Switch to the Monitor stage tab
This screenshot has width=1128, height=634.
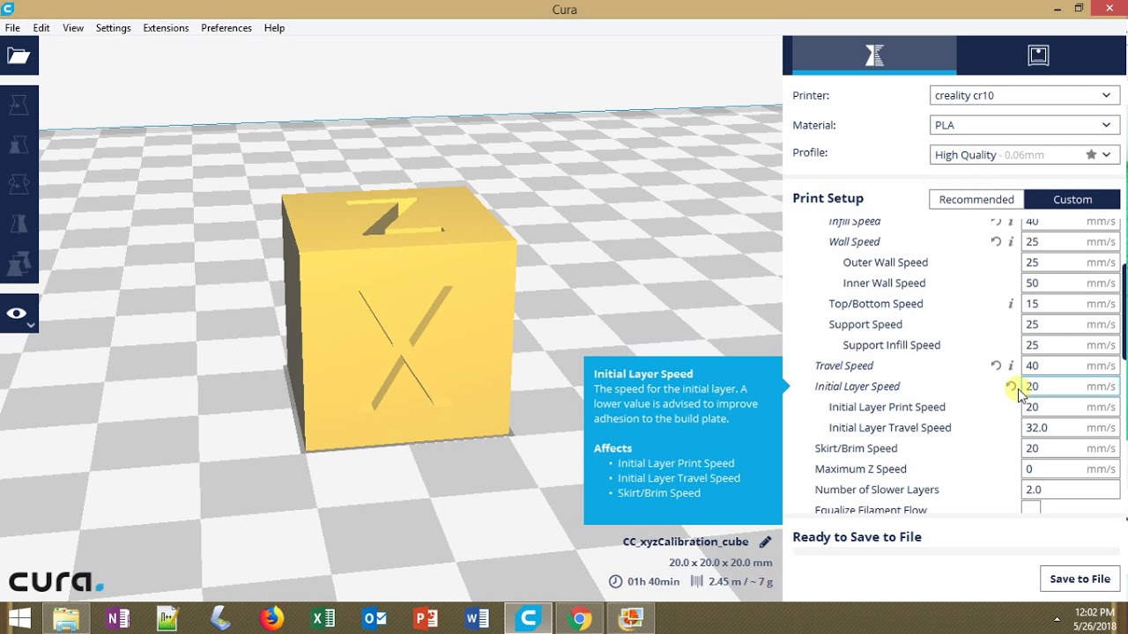tap(1038, 55)
